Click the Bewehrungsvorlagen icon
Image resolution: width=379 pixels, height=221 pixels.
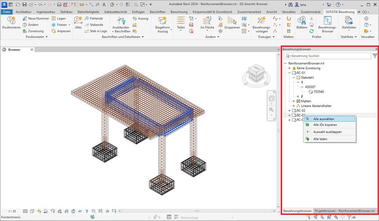click(x=261, y=22)
